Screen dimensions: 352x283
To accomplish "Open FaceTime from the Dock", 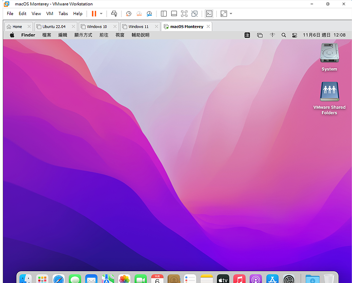I will coord(141,279).
